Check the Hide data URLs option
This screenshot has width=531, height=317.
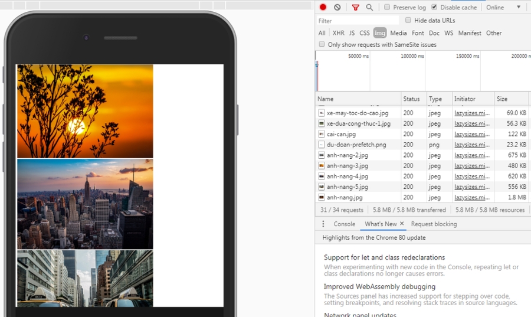408,20
